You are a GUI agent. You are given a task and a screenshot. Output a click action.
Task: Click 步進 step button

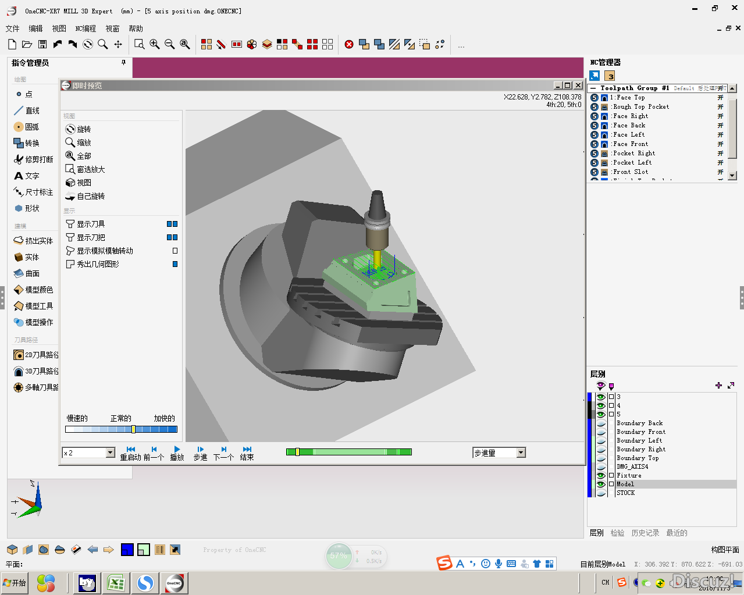[200, 453]
